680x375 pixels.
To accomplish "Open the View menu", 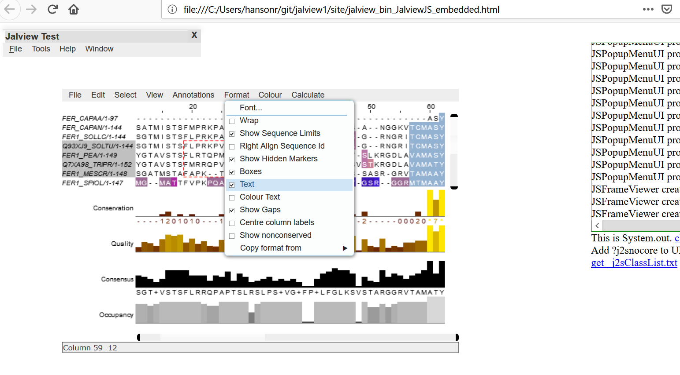I will coord(155,95).
